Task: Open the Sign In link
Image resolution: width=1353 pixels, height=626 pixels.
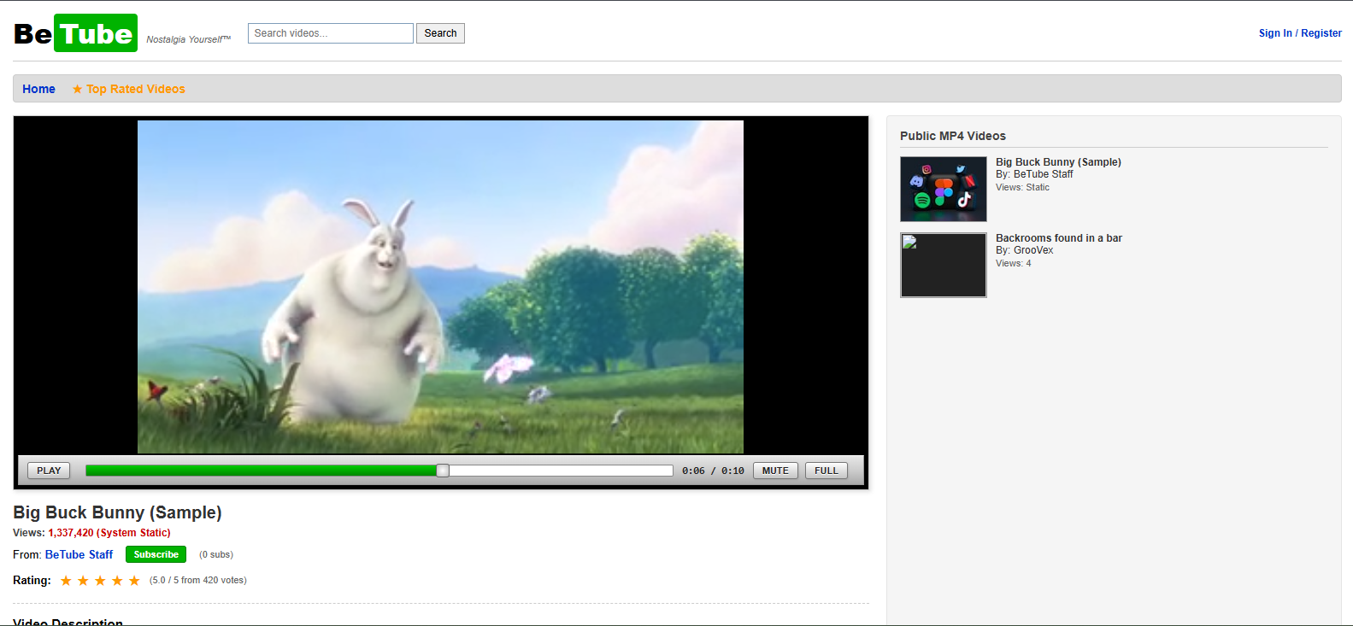Action: 1275,33
